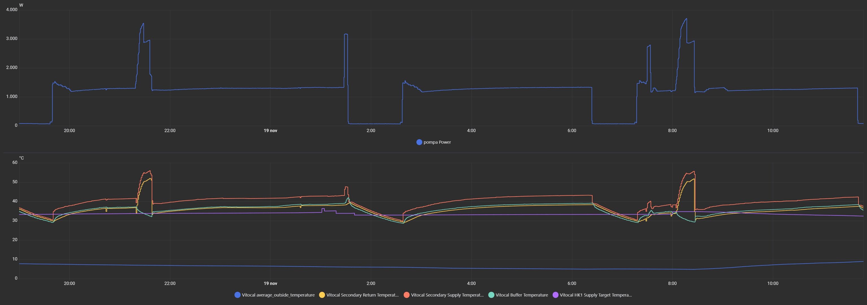Click yellow dot for Secondary Return Temperature
The height and width of the screenshot is (305, 867).
[x=322, y=295]
